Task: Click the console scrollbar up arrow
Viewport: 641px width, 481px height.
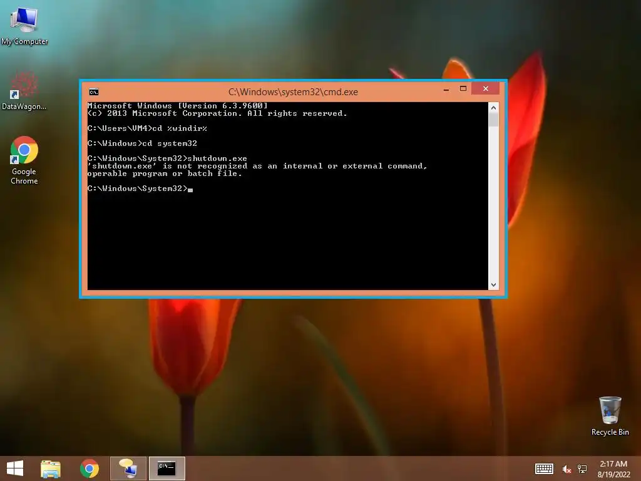Action: [x=493, y=108]
